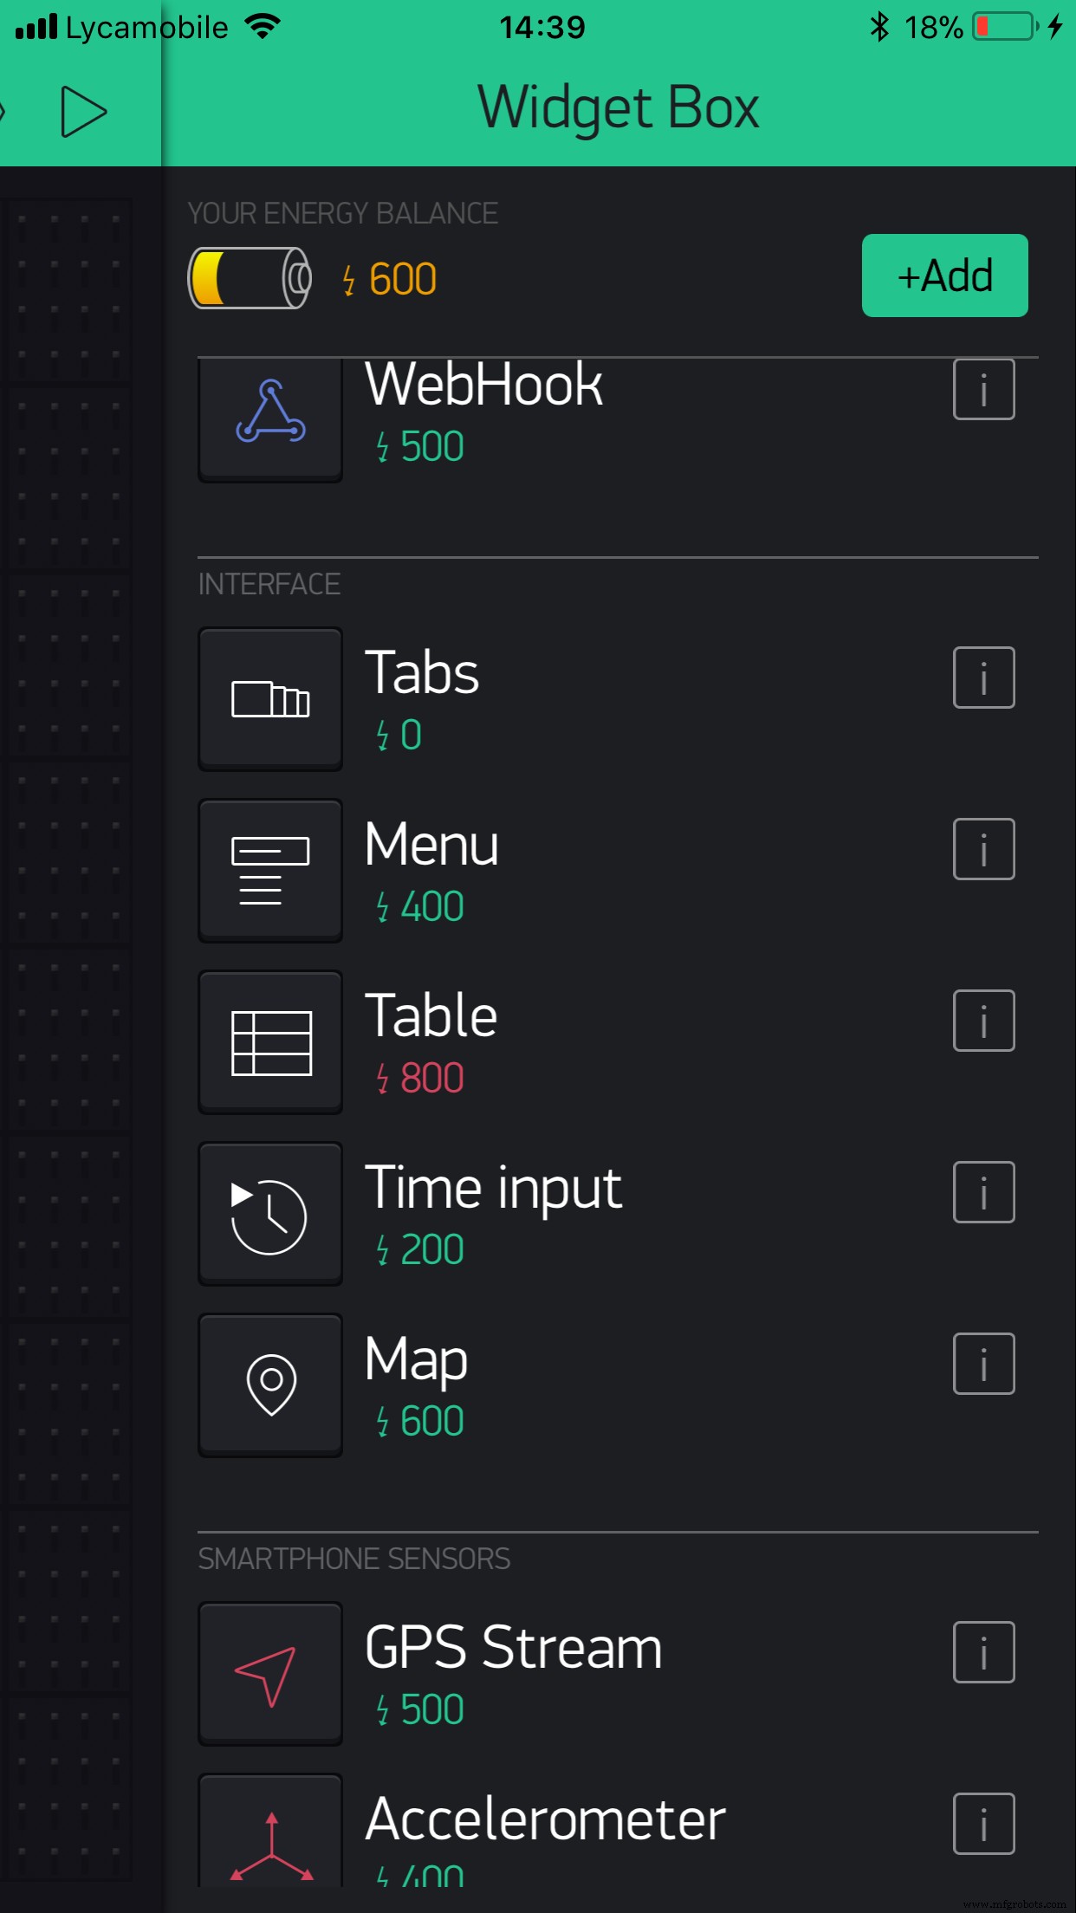
Task: Select the Tabs widget icon
Action: [270, 698]
